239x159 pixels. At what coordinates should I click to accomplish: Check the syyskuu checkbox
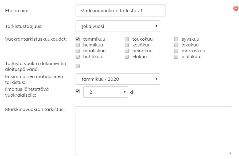(176, 39)
